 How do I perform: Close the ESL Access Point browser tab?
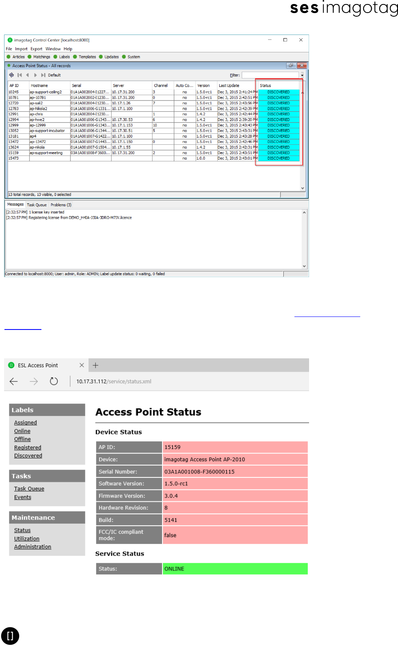(x=82, y=365)
